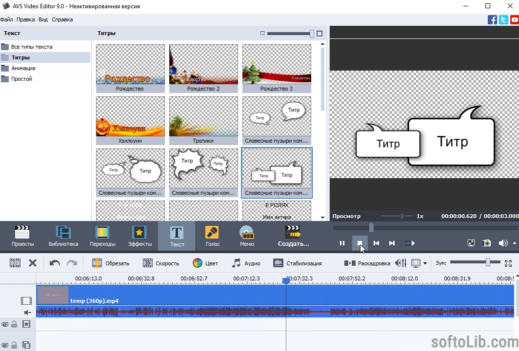Image resolution: width=519 pixels, height=351 pixels.
Task: Open the Twitter link icon
Action: coord(503,20)
